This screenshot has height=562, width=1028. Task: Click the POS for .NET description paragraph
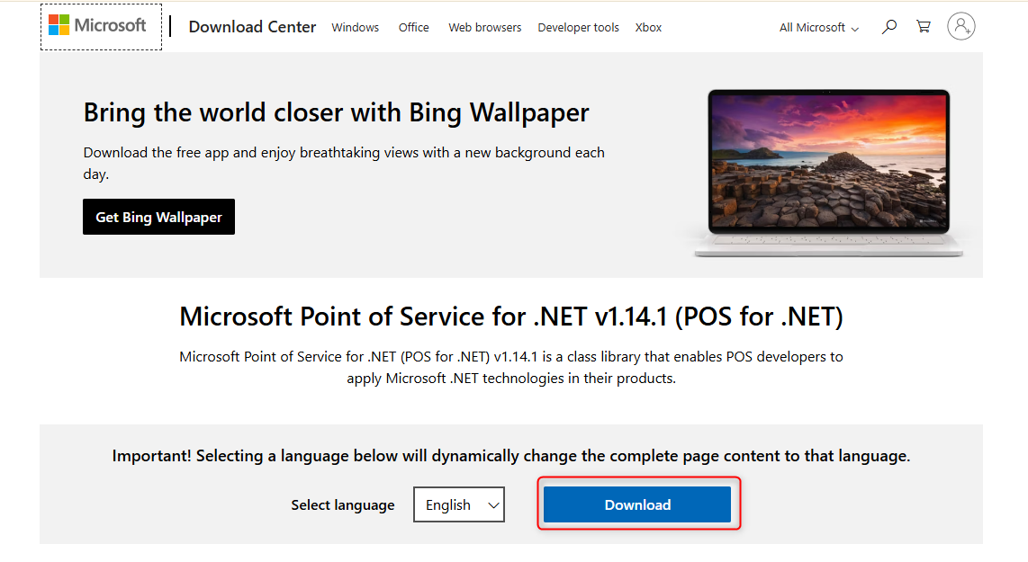point(510,367)
